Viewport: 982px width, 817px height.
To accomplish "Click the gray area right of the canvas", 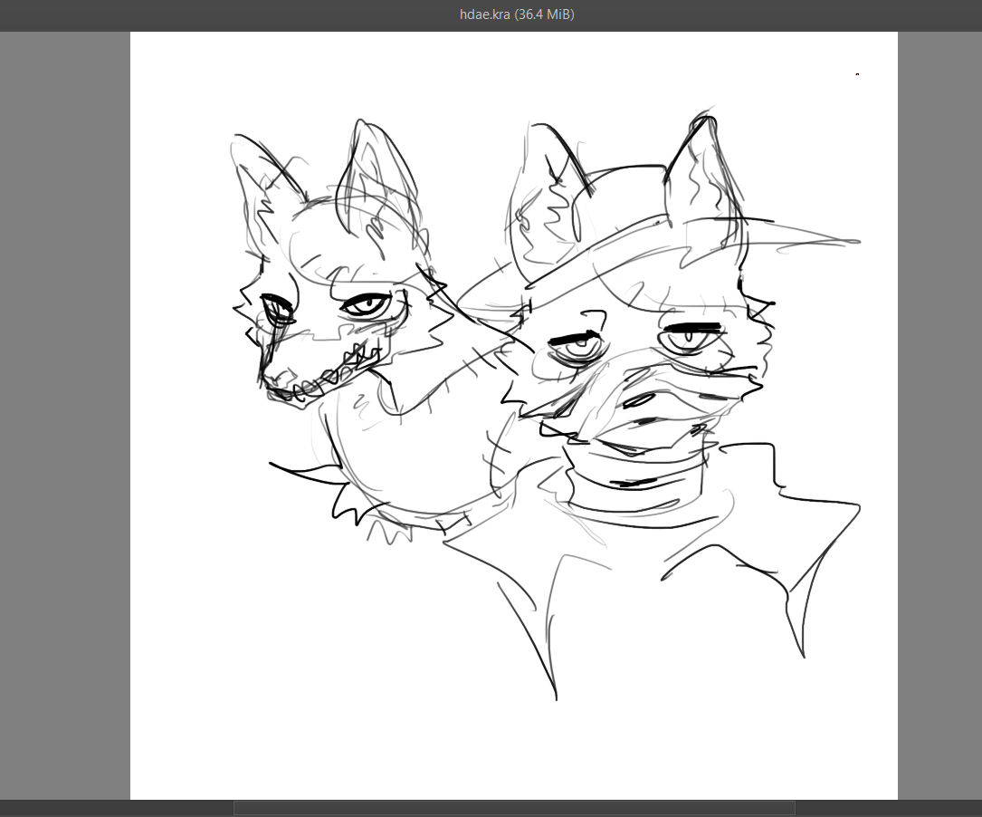I will point(939,408).
